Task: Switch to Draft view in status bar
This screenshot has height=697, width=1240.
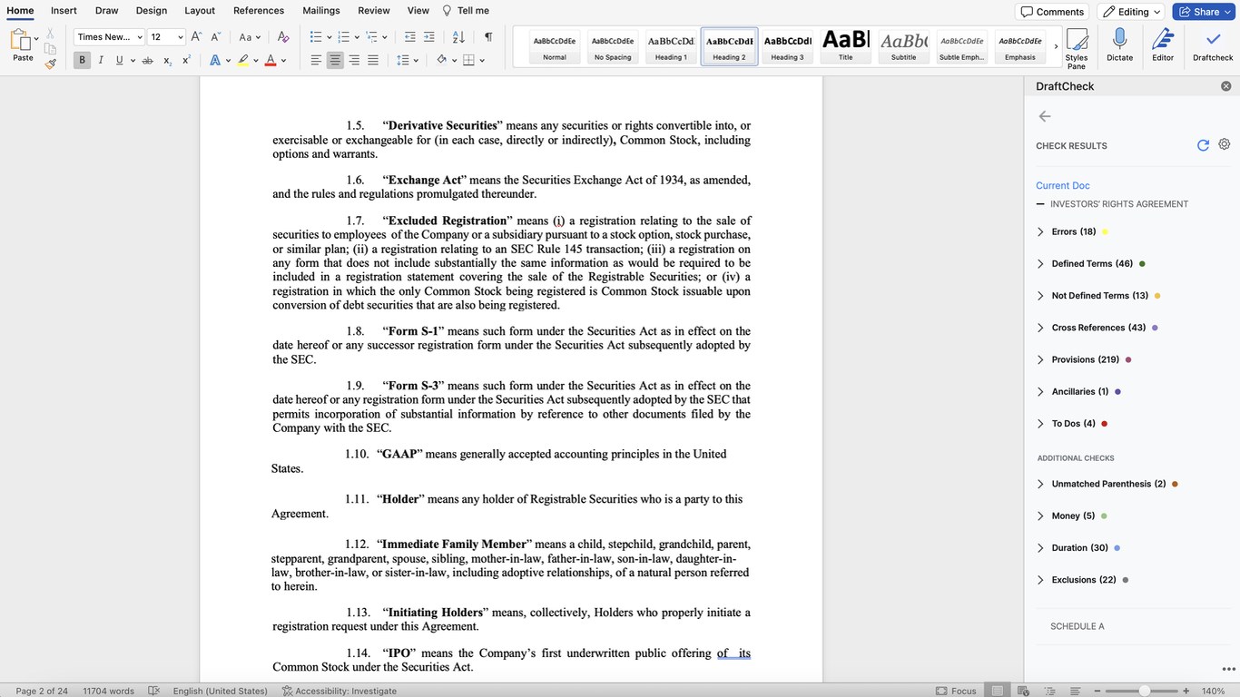Action: [1074, 691]
